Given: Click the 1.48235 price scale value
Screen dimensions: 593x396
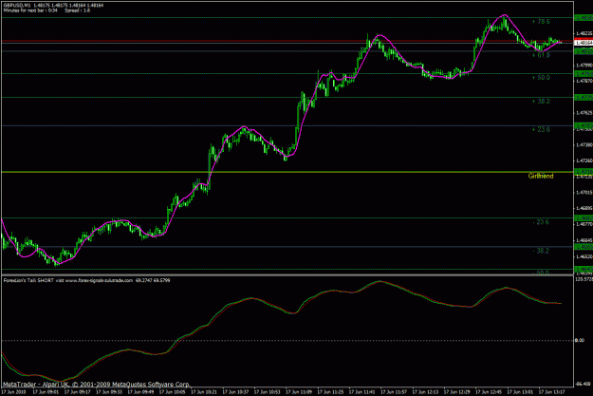Looking at the screenshot, I should [584, 33].
